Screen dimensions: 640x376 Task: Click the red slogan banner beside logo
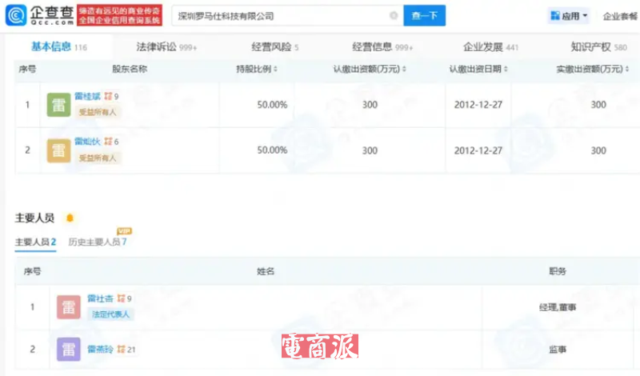[119, 15]
